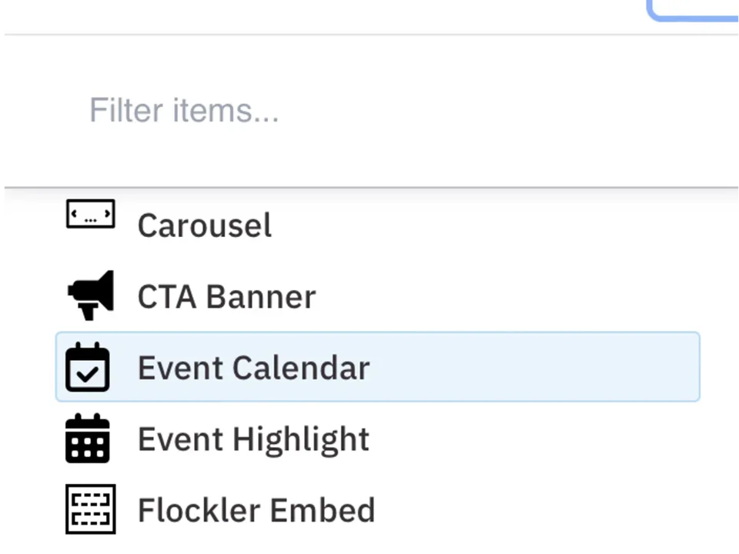The height and width of the screenshot is (554, 739).
Task: Choose CTA Banner from the picker
Action: tap(226, 296)
